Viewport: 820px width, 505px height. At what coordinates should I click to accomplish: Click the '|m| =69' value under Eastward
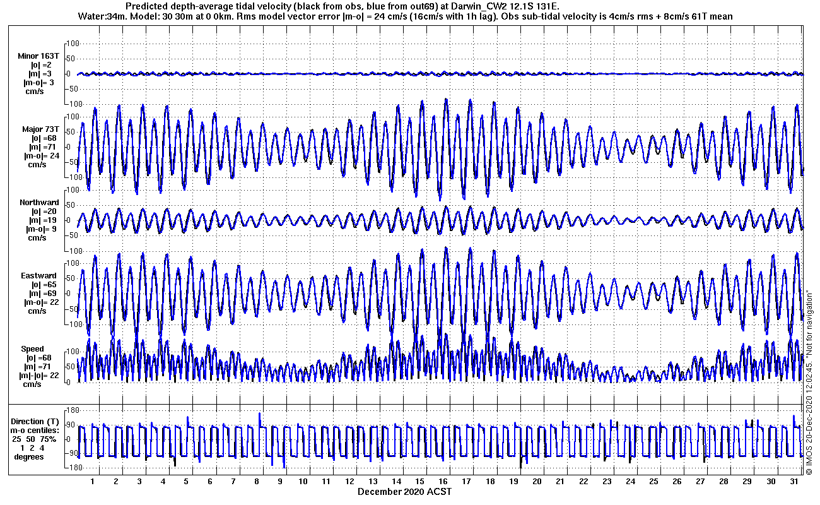(x=44, y=294)
